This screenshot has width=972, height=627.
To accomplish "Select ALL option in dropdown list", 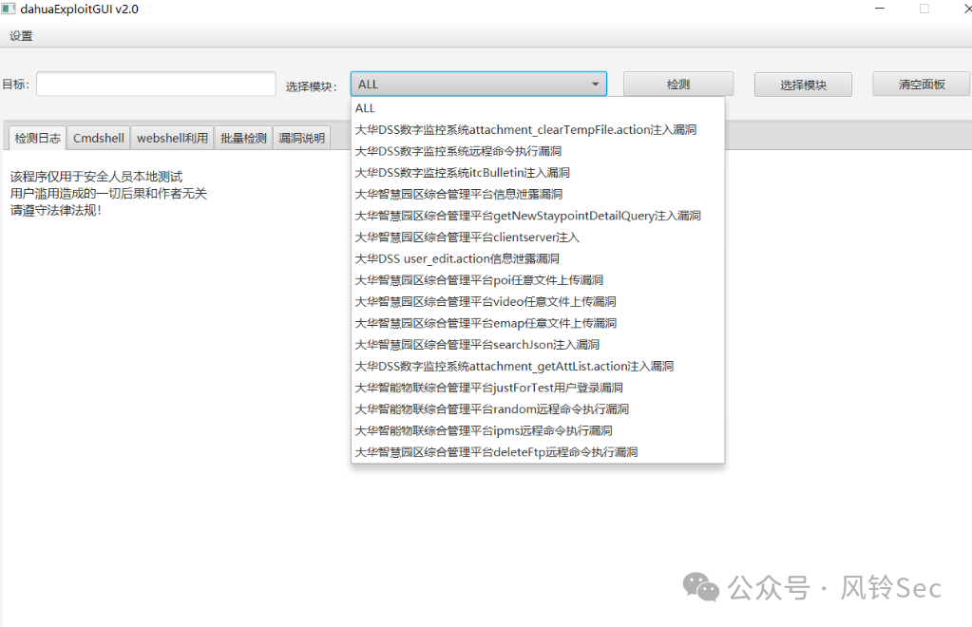I will [538, 107].
